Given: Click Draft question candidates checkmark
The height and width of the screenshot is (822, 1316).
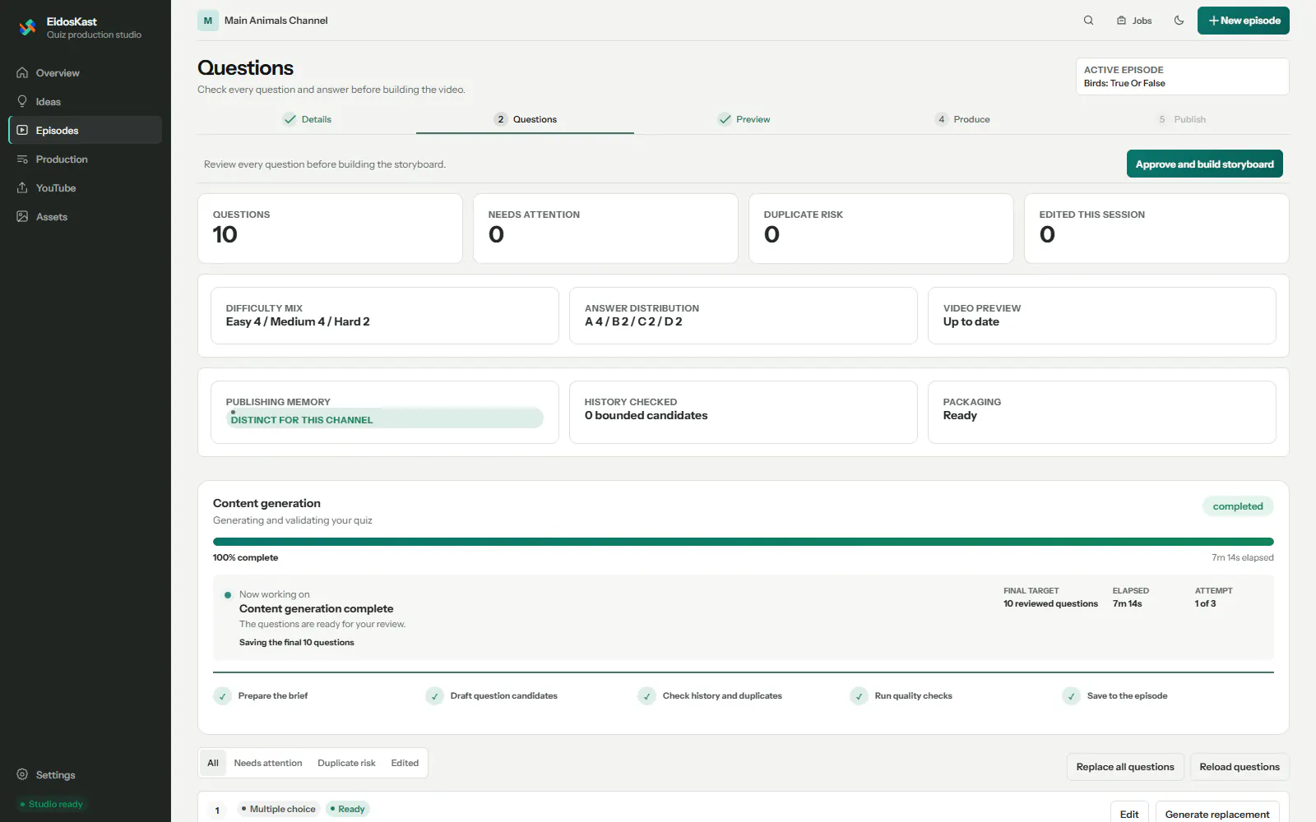Looking at the screenshot, I should (x=434, y=696).
